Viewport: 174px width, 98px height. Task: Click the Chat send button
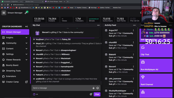(97, 94)
